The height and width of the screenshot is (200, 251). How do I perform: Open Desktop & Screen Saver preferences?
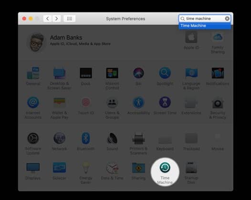click(59, 78)
